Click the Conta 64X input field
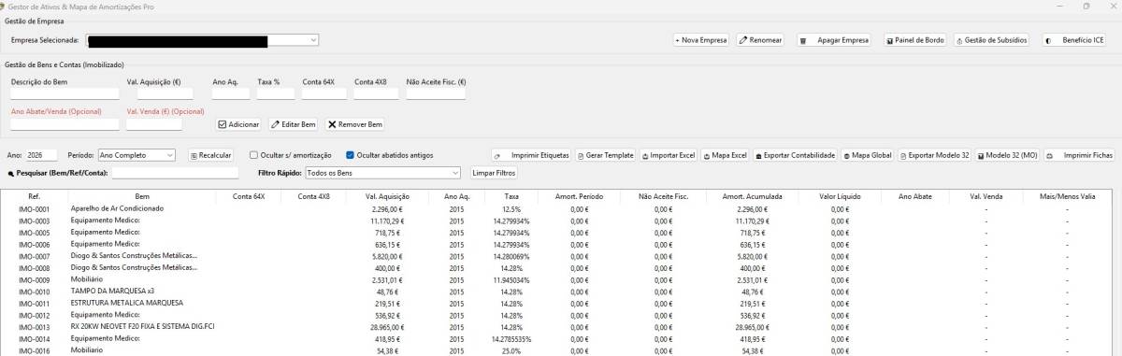Image resolution: width=1122 pixels, height=356 pixels. click(x=324, y=93)
